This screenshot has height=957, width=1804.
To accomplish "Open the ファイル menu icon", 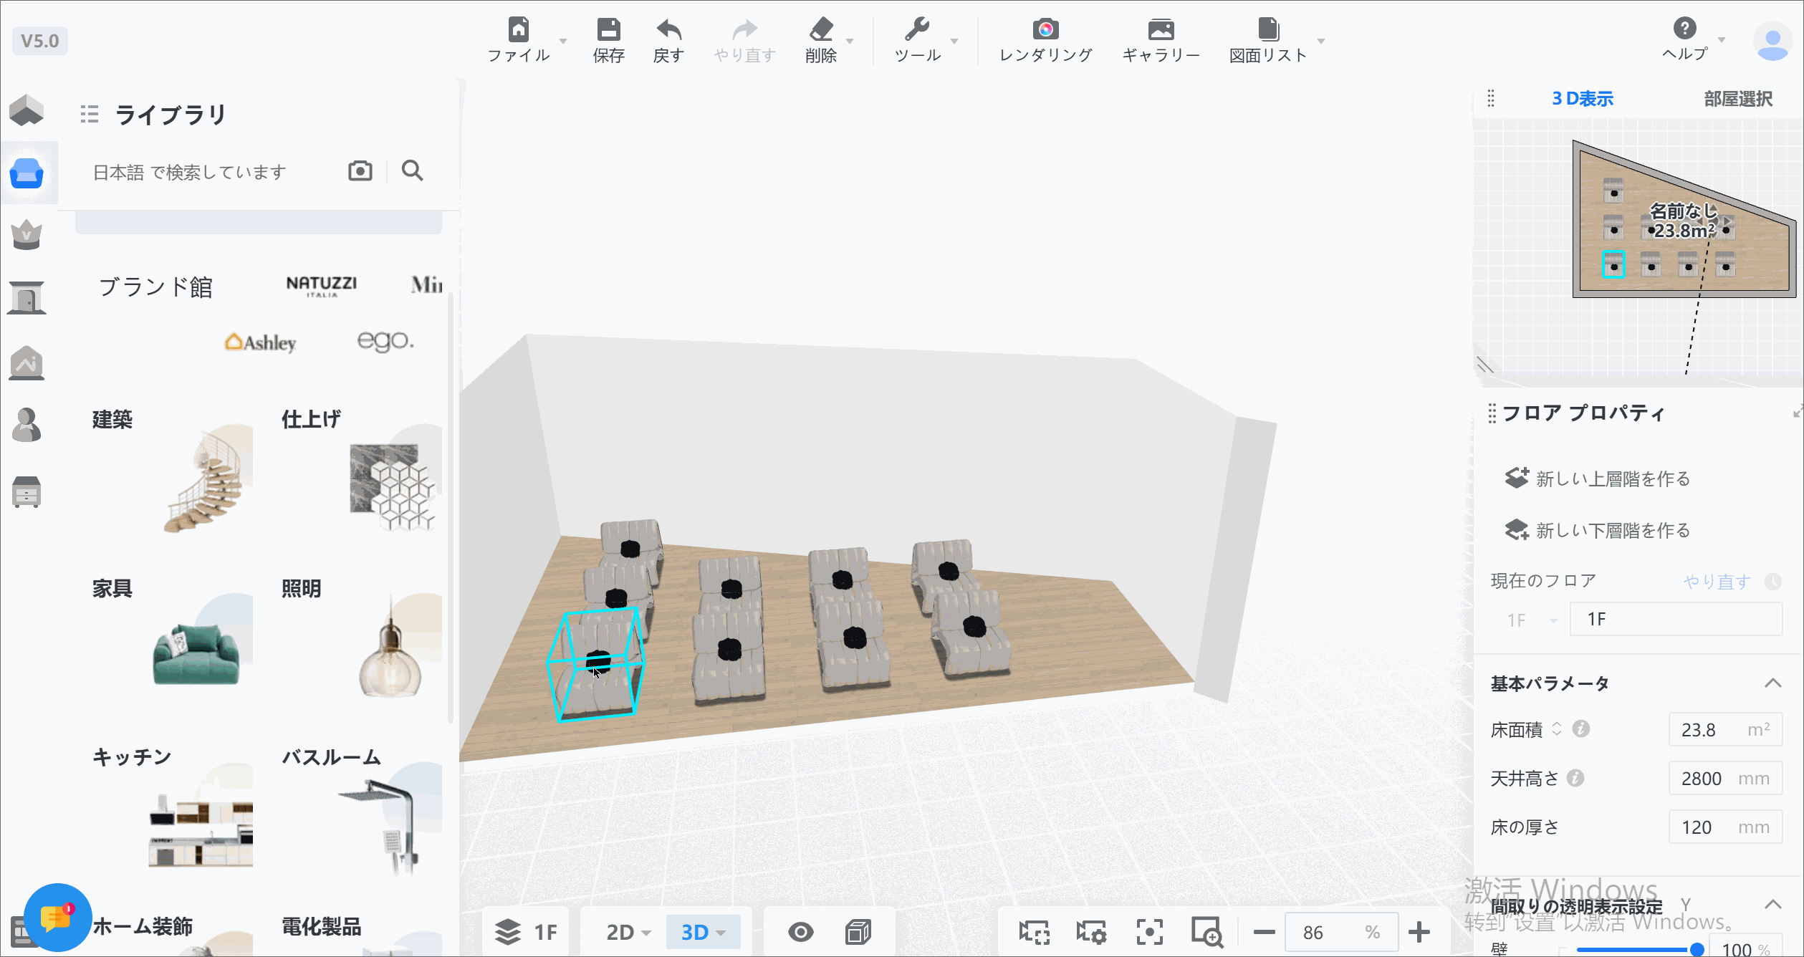I will [x=519, y=30].
